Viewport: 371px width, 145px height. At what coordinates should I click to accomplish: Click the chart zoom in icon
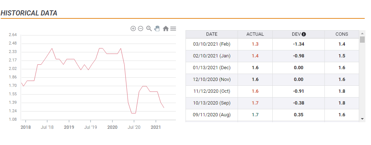pyautogui.click(x=133, y=29)
